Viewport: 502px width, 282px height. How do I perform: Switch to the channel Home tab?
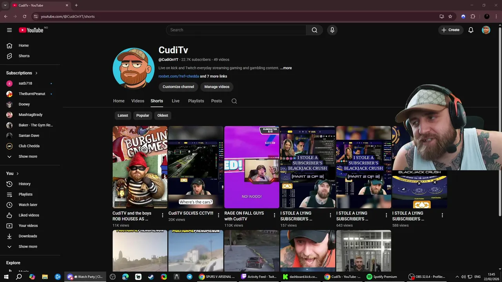(x=119, y=101)
